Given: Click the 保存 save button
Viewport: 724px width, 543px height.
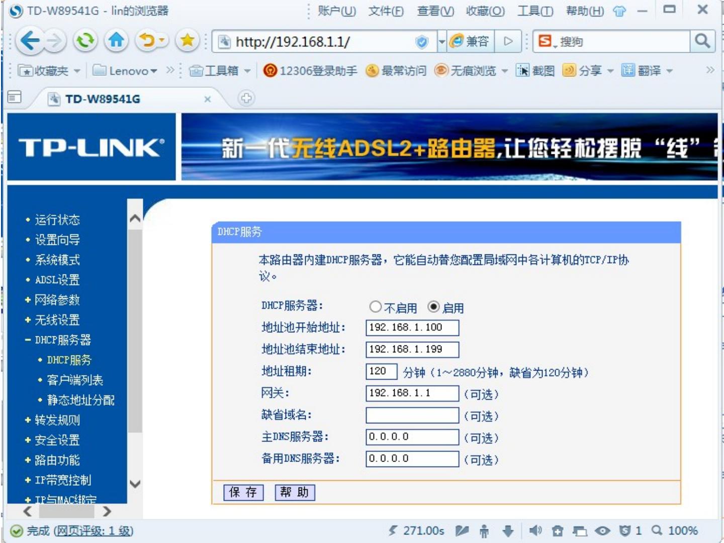Looking at the screenshot, I should 243,492.
